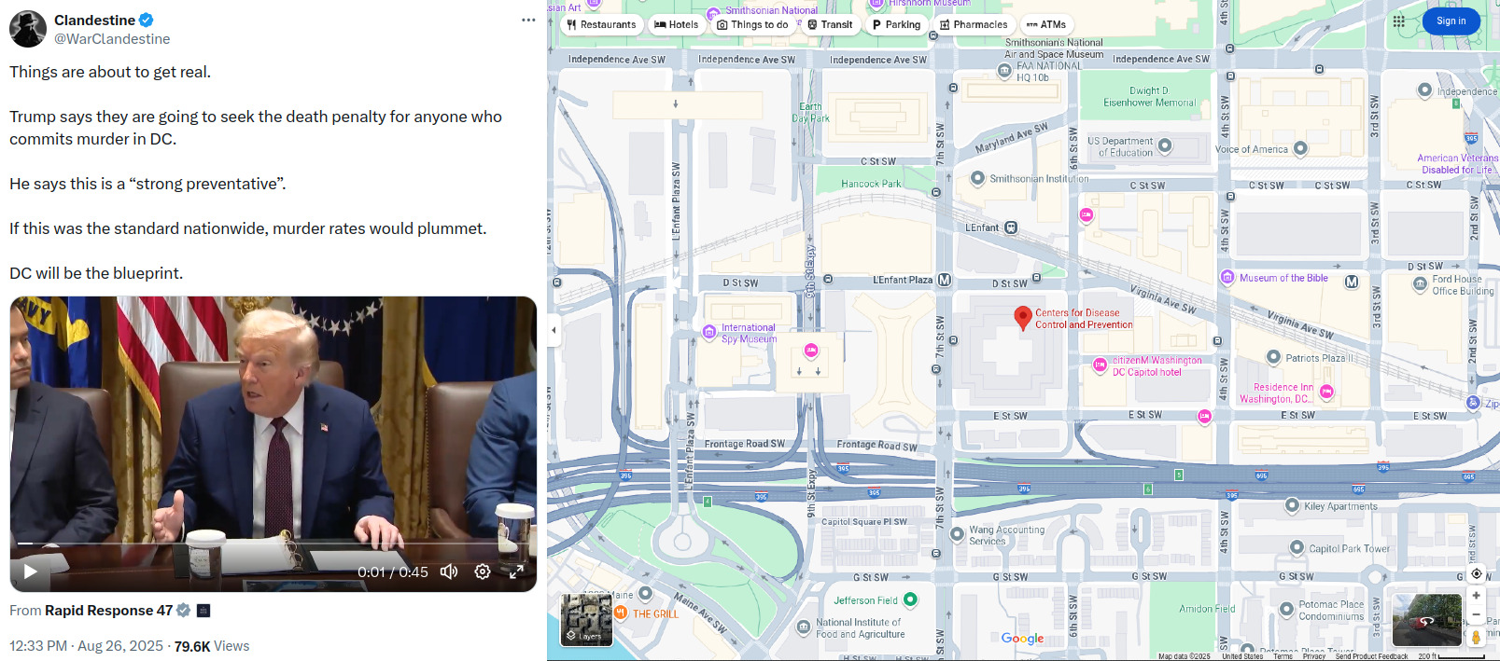
Task: Click the Clandestine display name
Action: (94, 20)
